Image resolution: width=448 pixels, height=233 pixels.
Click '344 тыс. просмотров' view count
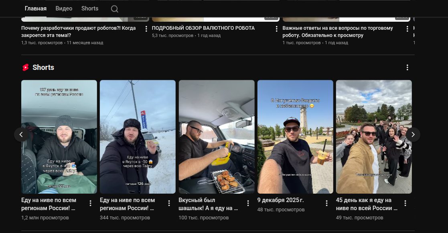125,218
